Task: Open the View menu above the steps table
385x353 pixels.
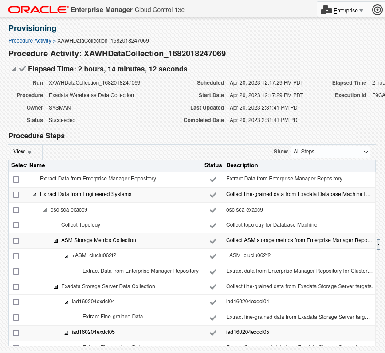Action: pos(22,152)
